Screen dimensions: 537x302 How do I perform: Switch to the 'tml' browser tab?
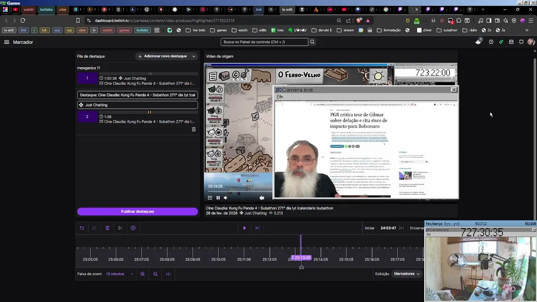coord(258,9)
